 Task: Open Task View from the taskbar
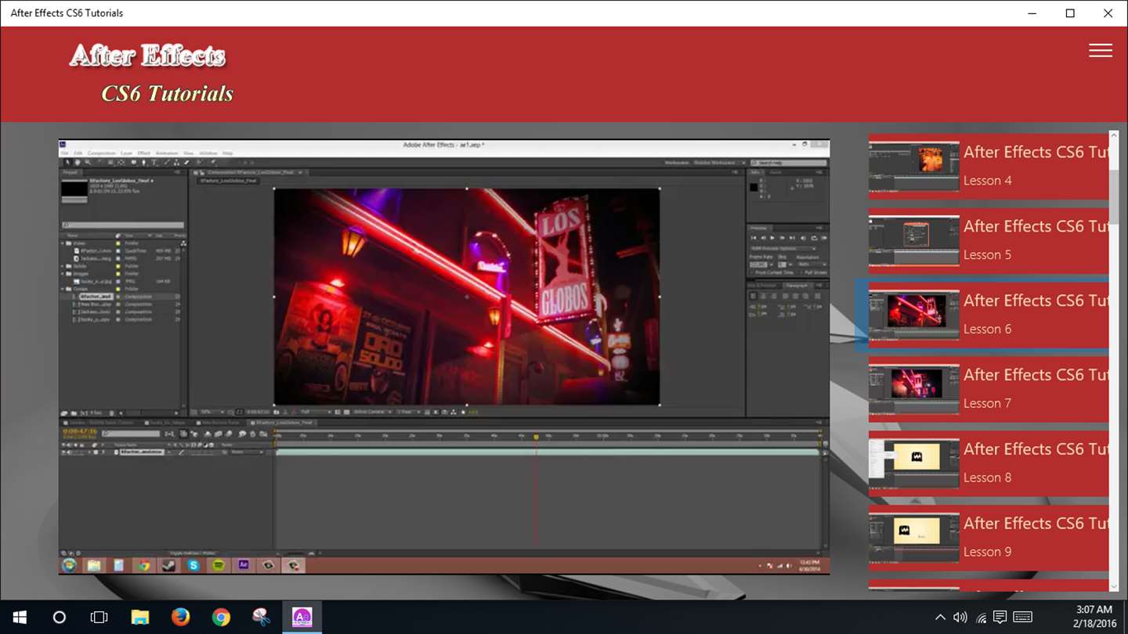click(99, 618)
